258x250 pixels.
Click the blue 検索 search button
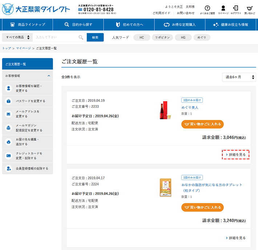click(95, 37)
